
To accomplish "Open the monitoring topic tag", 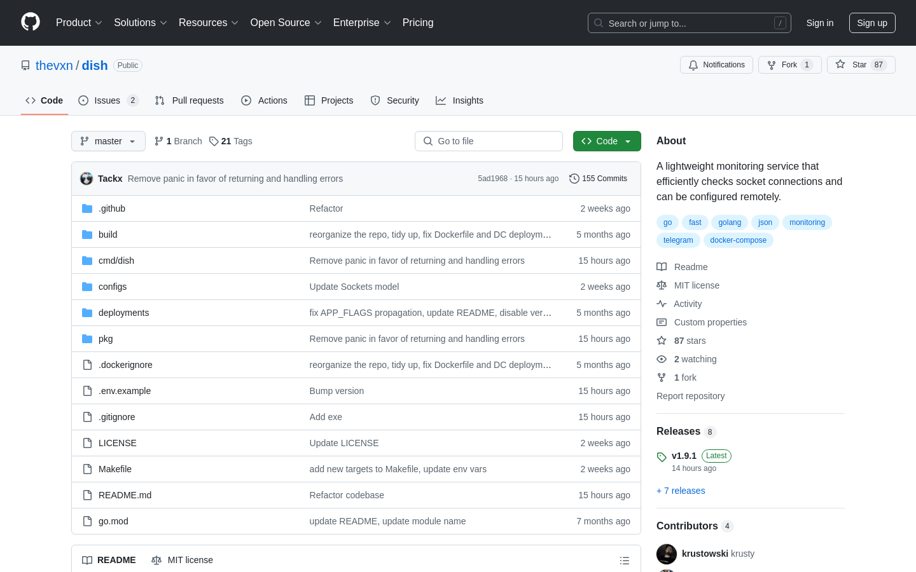I will coord(807,222).
